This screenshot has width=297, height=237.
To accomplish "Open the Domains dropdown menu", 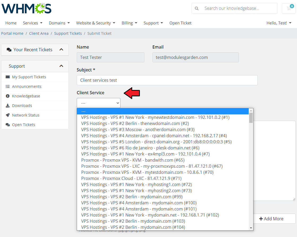I will click(x=59, y=23).
